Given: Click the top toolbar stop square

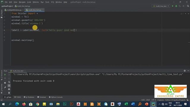Looking at the screenshot, I should [x=183, y=6].
